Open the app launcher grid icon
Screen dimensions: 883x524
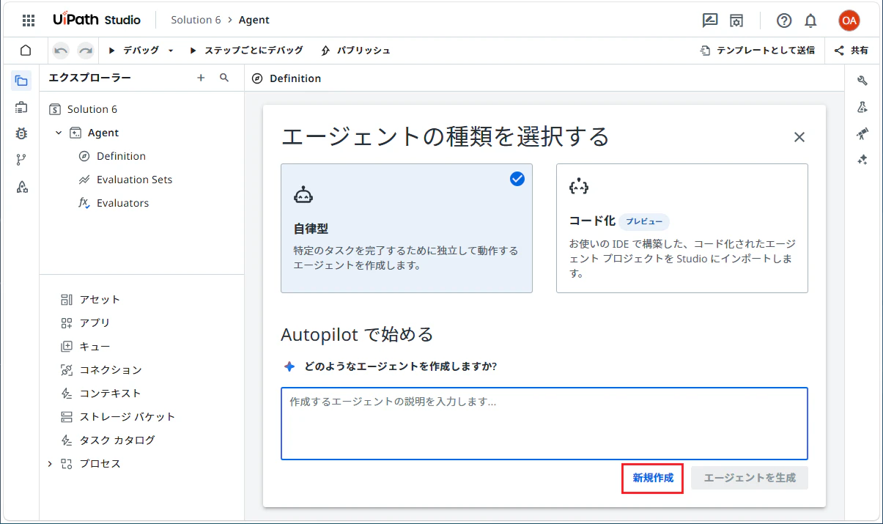tap(29, 21)
